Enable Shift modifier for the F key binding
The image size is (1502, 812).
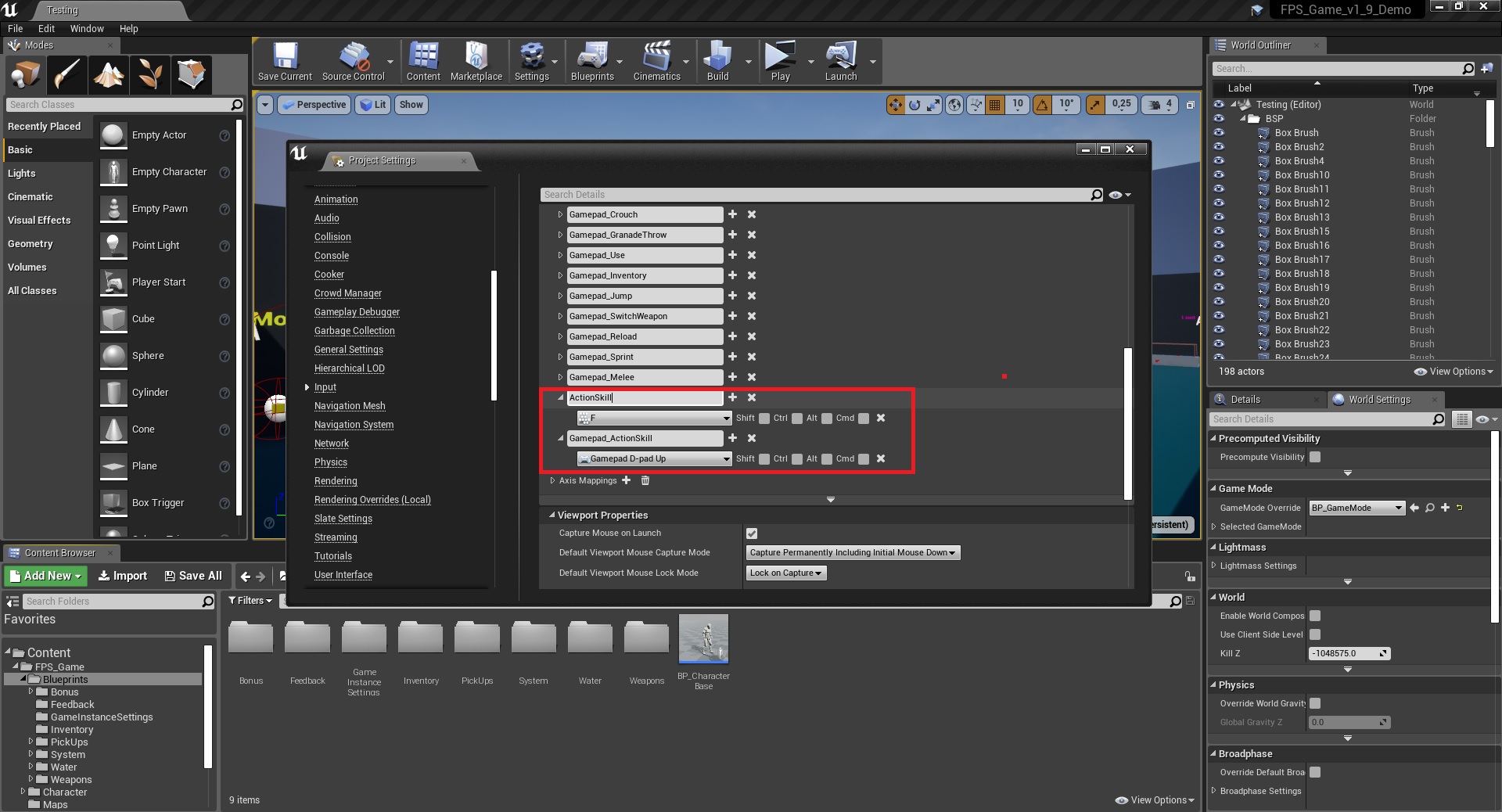click(x=764, y=419)
